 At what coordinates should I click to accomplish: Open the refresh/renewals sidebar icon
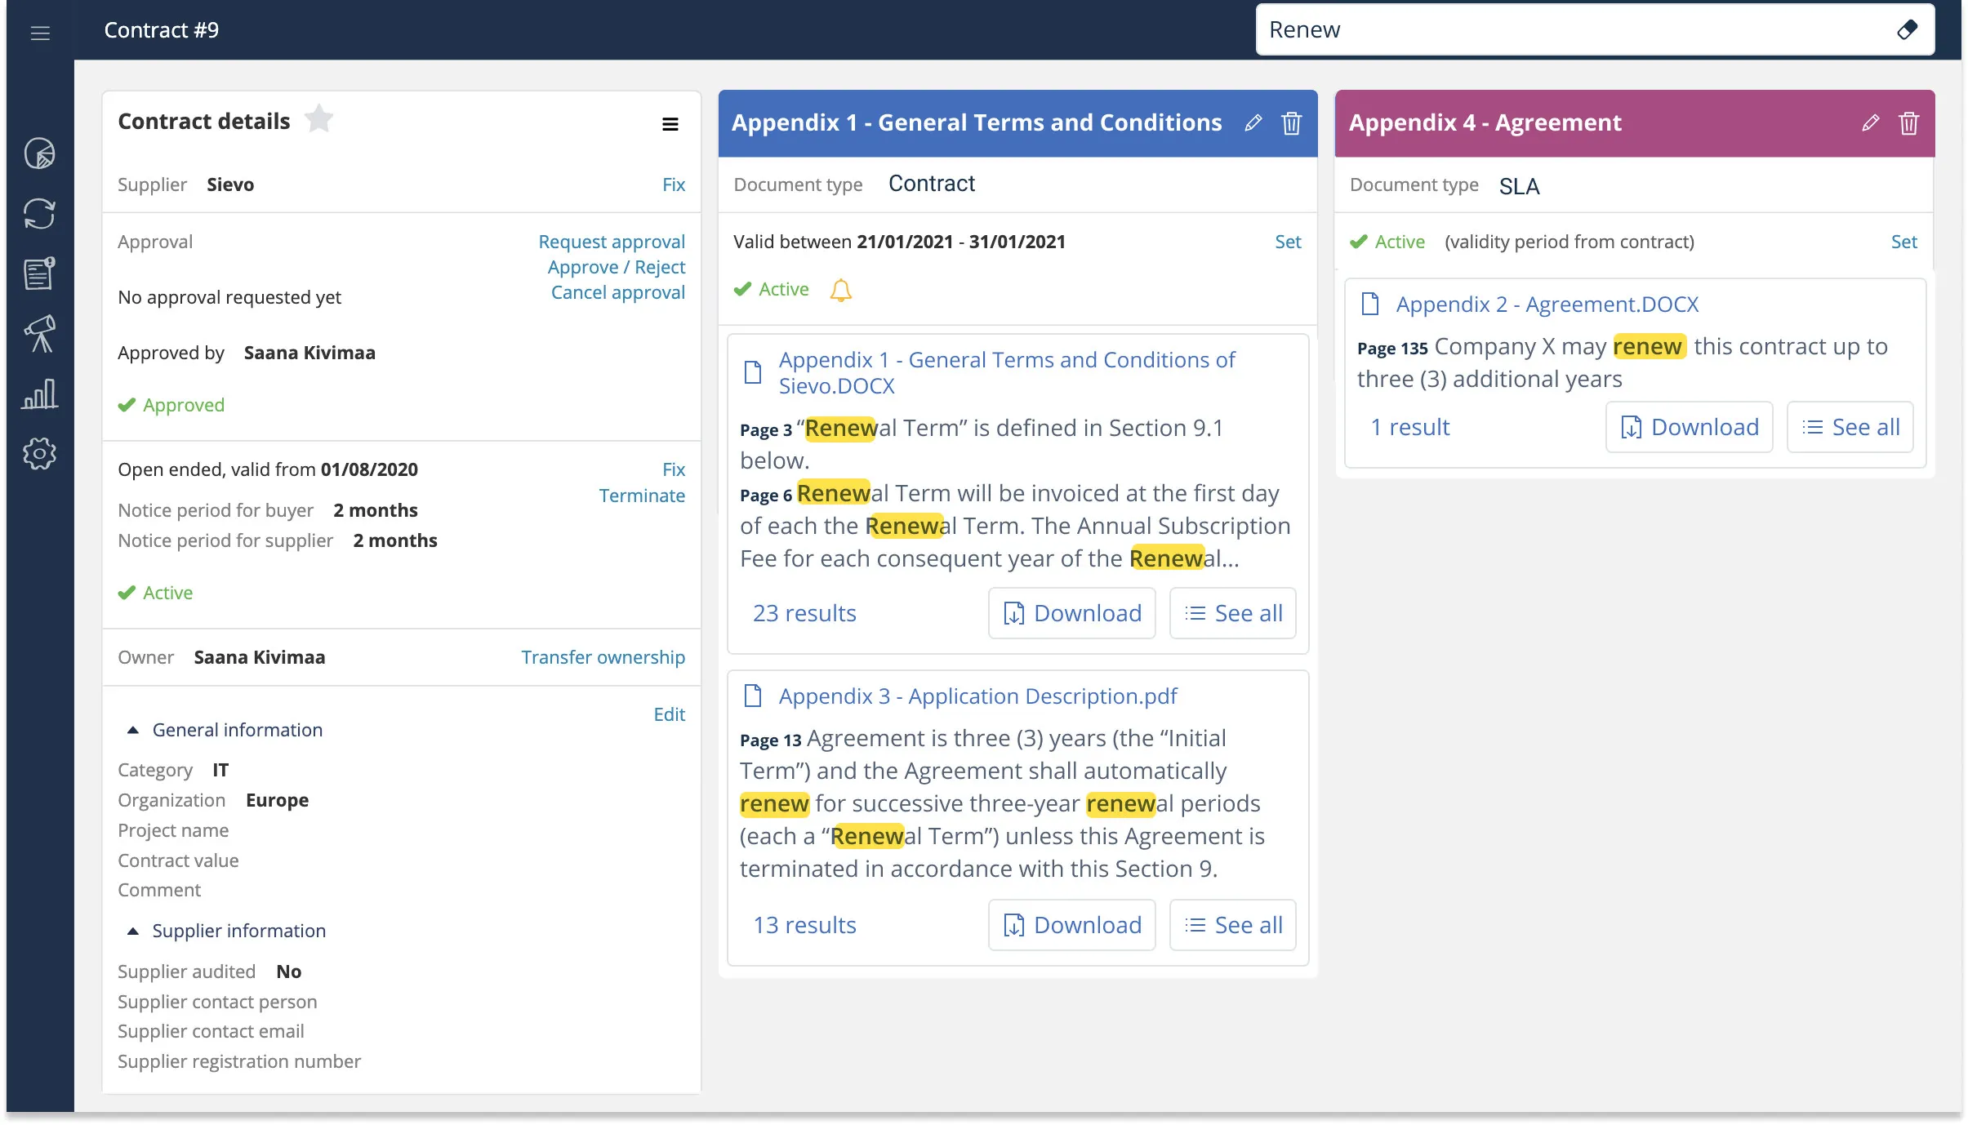coord(40,214)
